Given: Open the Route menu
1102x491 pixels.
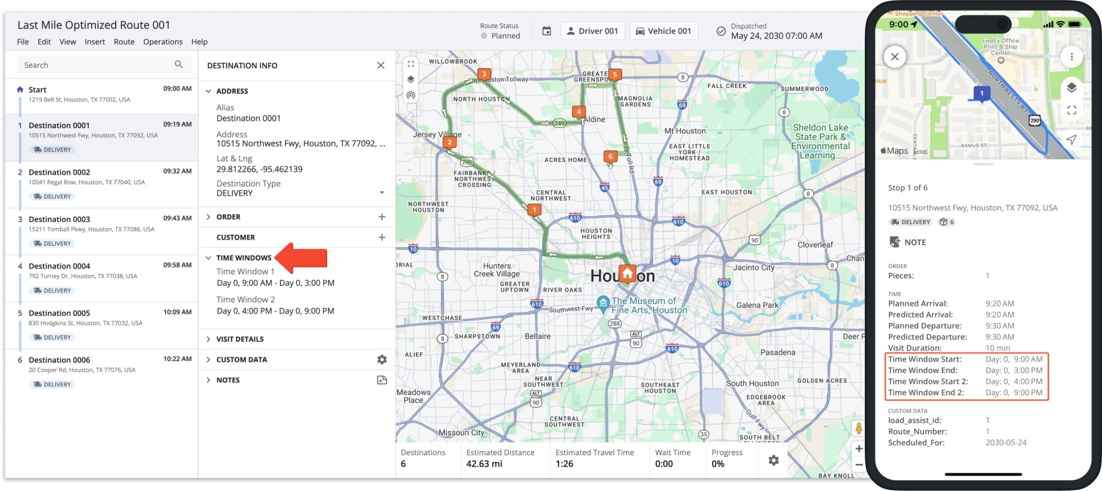Looking at the screenshot, I should (124, 42).
